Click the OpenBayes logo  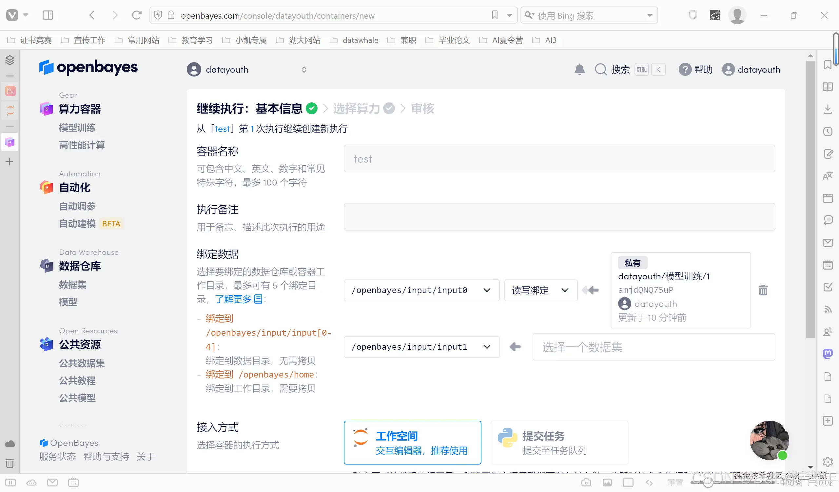pyautogui.click(x=88, y=68)
